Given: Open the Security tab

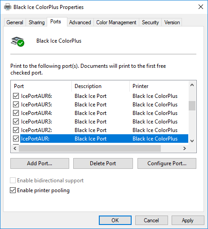Looking at the screenshot, I should 150,22.
